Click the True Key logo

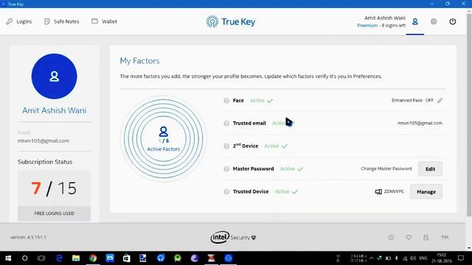click(x=231, y=21)
